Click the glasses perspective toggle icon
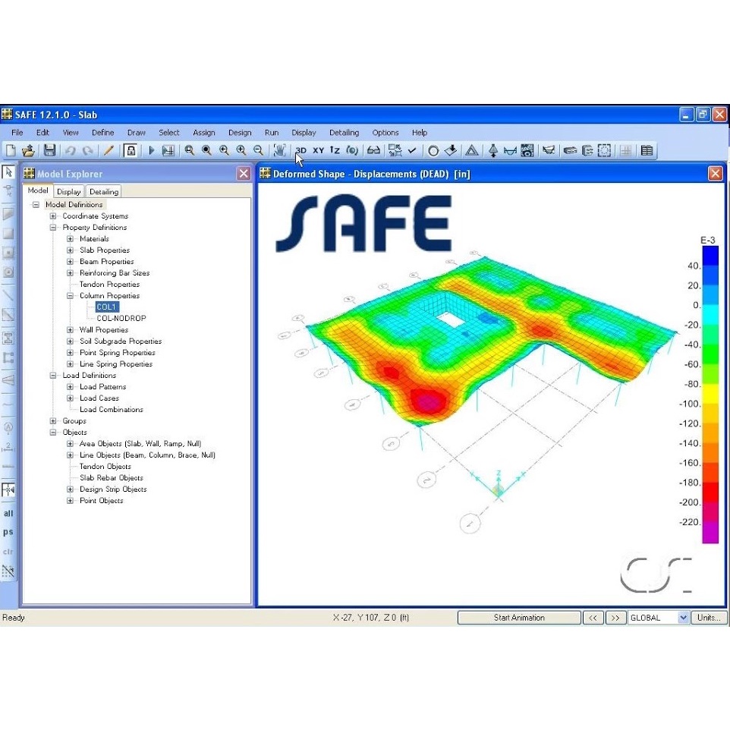Screen dimensions: 730x730 pyautogui.click(x=373, y=150)
